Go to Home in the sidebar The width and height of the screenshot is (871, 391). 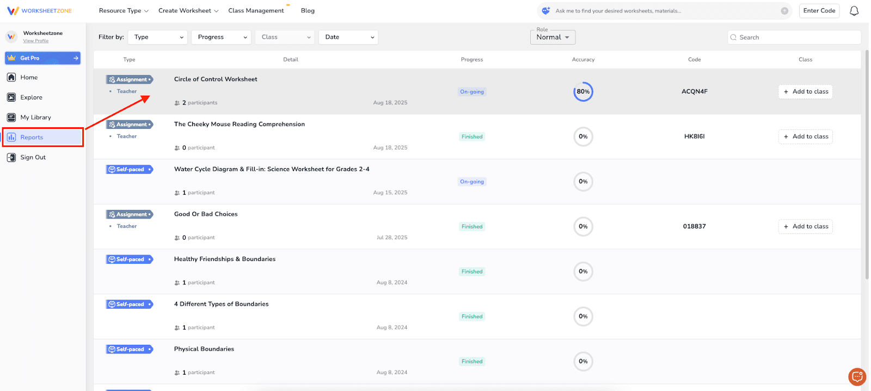click(29, 77)
